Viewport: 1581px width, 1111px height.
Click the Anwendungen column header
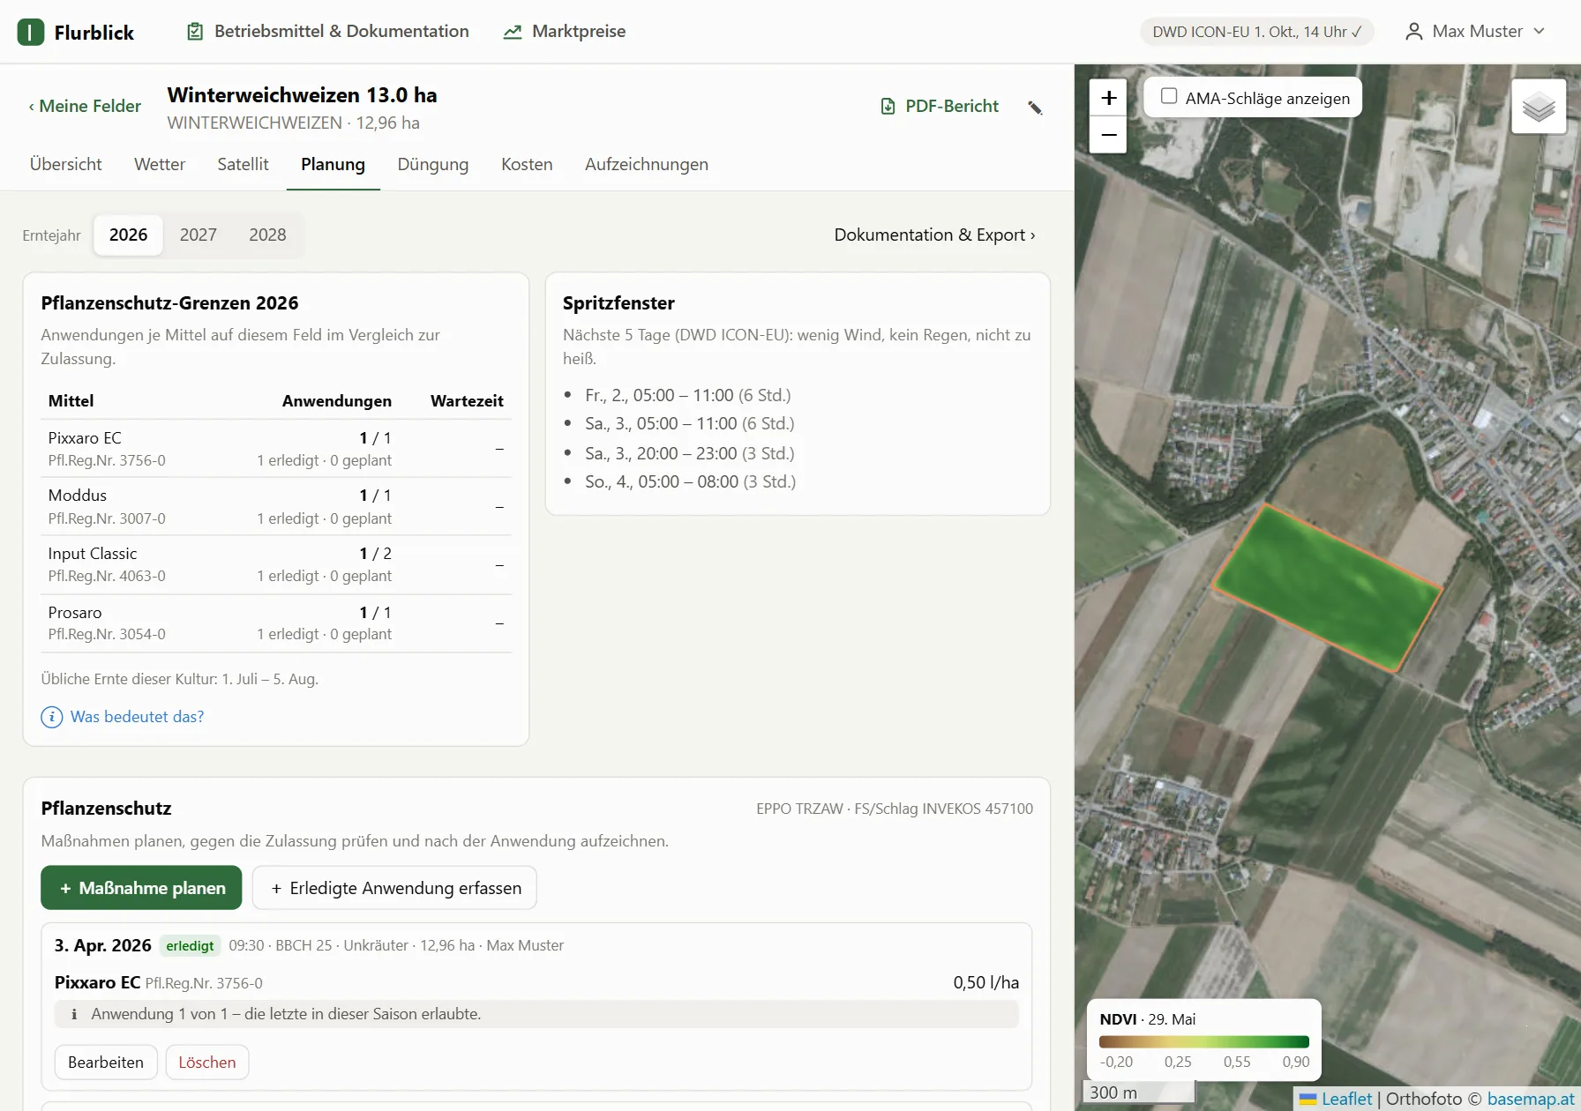tap(337, 401)
